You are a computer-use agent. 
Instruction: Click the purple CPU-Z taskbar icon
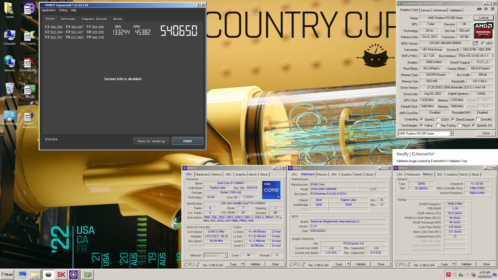coord(73,275)
